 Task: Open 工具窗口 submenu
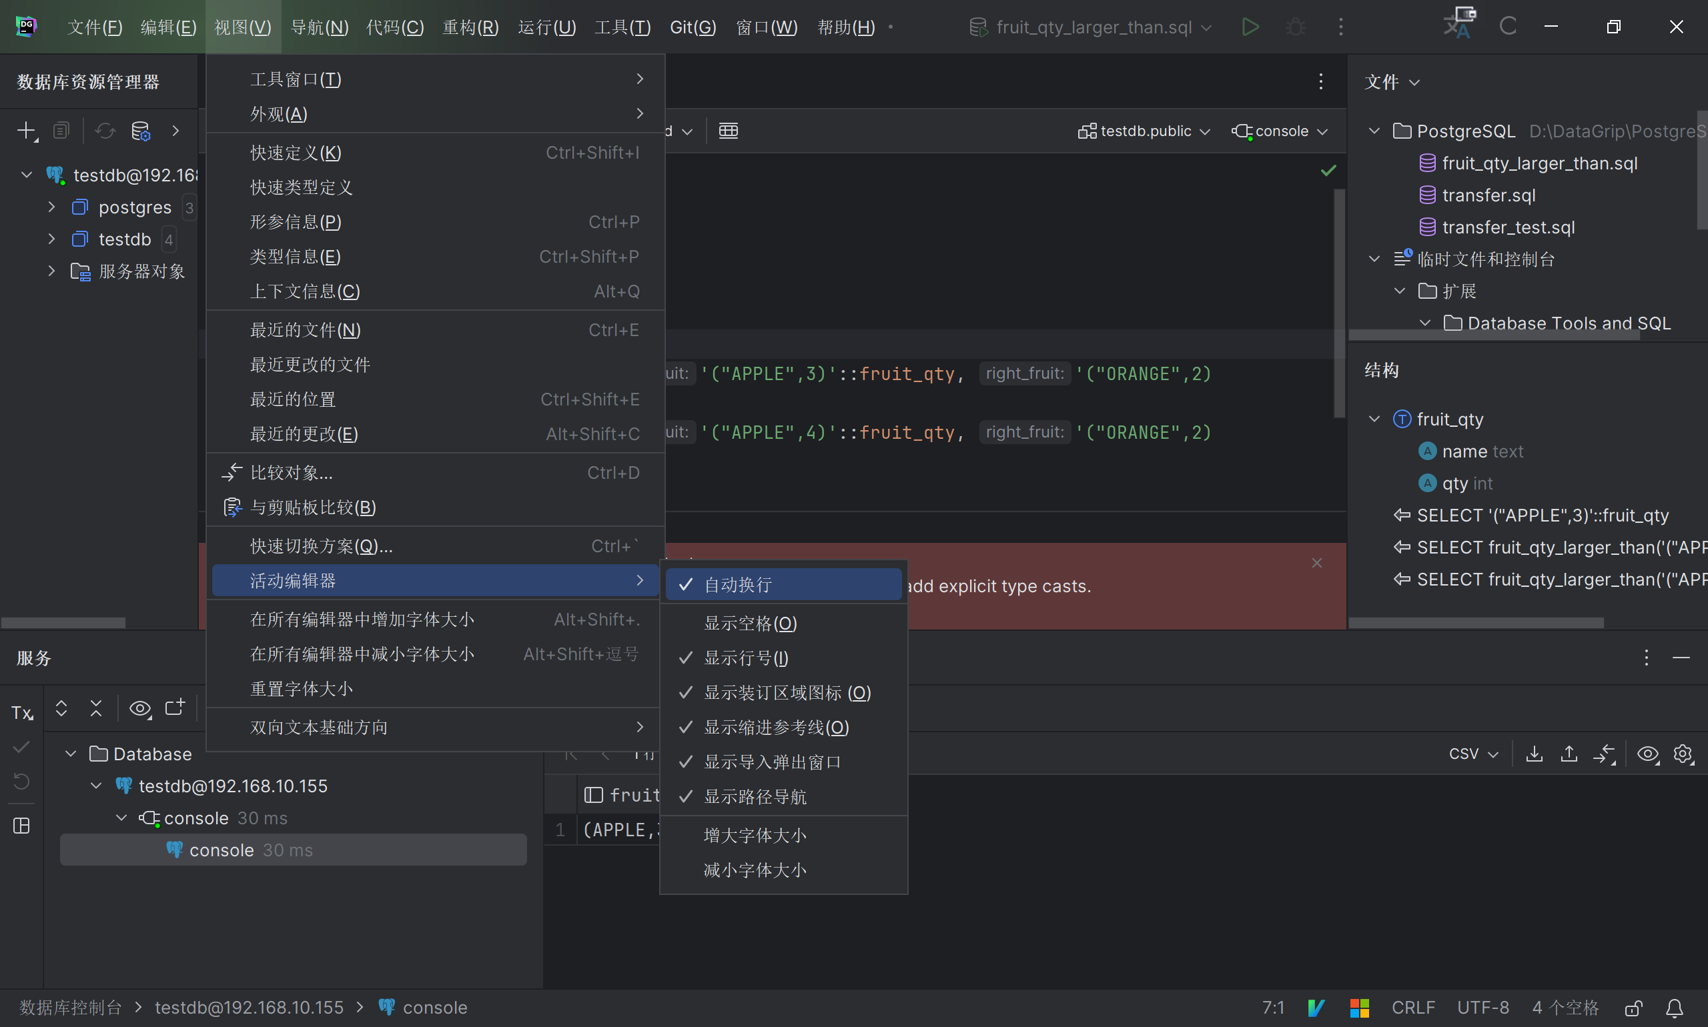click(436, 79)
